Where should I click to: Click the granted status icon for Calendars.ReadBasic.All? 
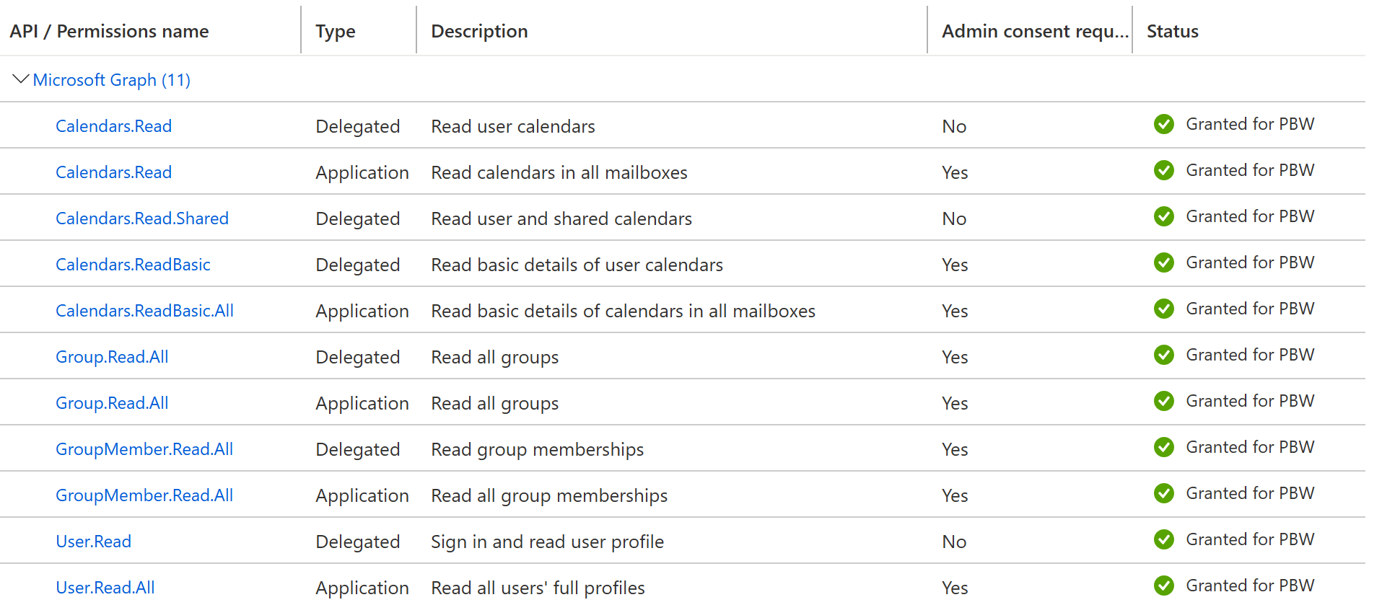(1163, 309)
